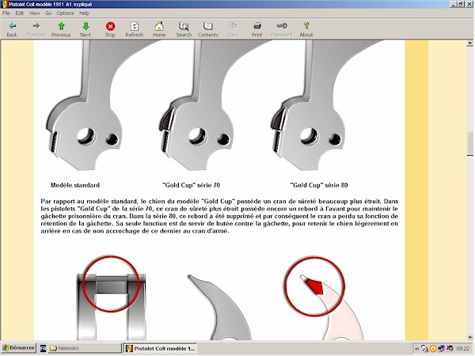
Task: Click the orange circular tray icon
Action: click(433, 349)
